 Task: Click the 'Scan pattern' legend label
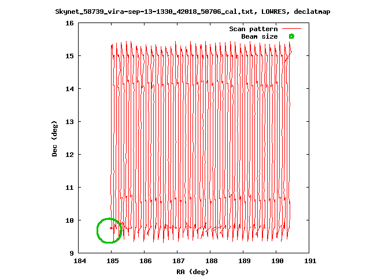point(253,29)
